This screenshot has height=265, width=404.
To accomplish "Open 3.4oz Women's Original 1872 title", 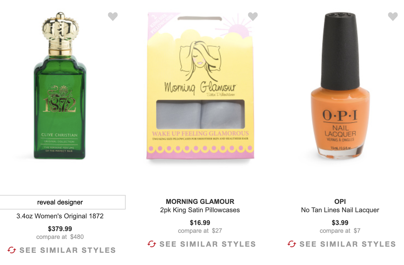I will [x=60, y=216].
